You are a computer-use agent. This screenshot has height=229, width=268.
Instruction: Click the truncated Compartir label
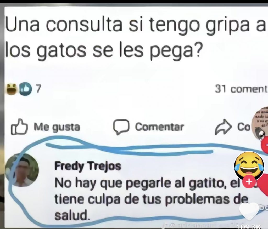point(244,127)
